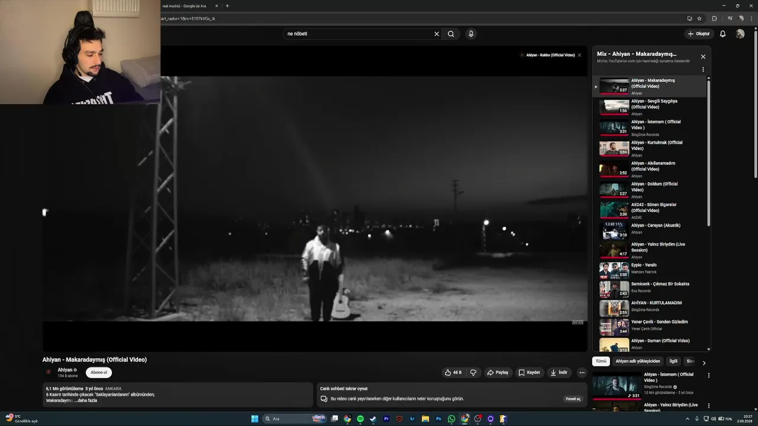Dislike the Makaradaymış video

[473, 373]
